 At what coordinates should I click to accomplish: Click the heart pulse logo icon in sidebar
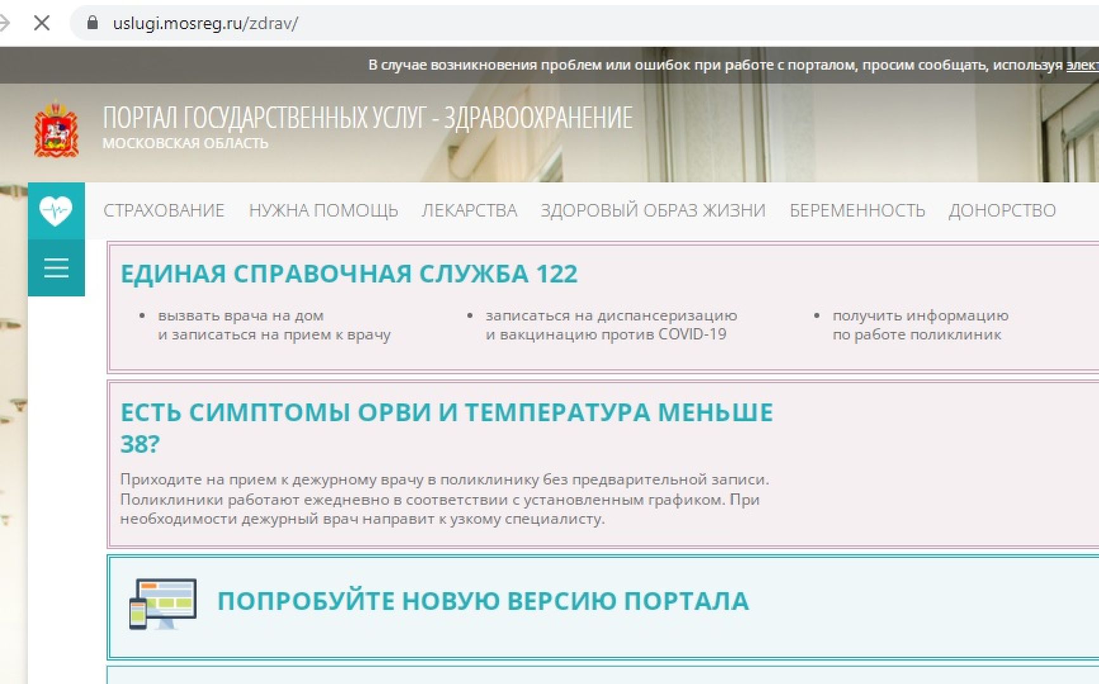[x=56, y=210]
